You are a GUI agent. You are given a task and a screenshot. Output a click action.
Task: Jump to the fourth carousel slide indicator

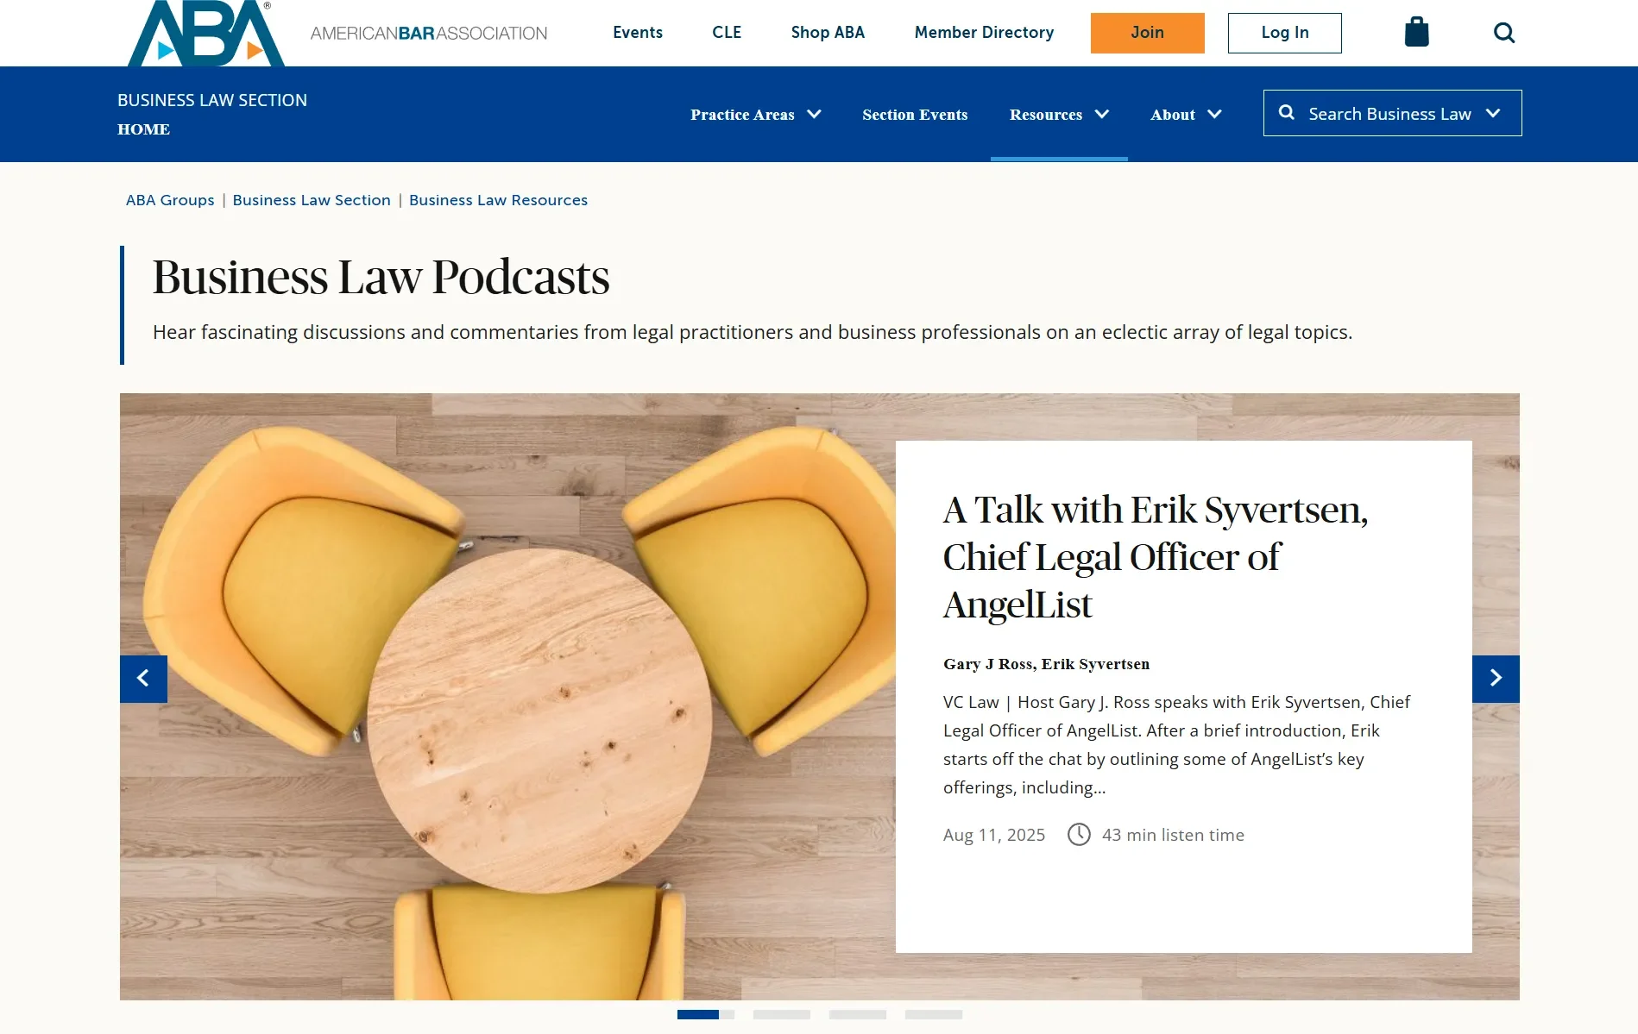(x=934, y=1015)
